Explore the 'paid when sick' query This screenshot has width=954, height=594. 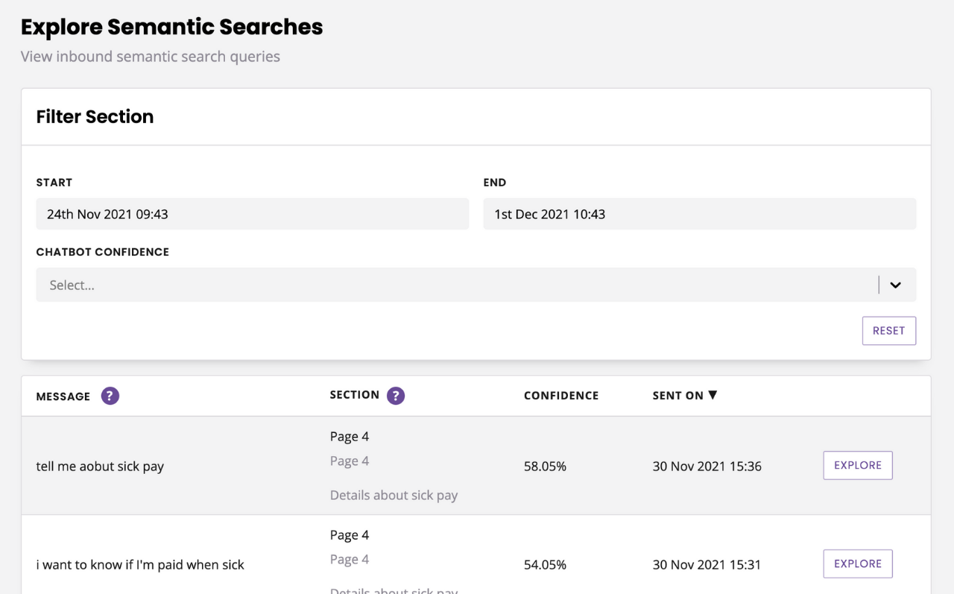pyautogui.click(x=858, y=563)
